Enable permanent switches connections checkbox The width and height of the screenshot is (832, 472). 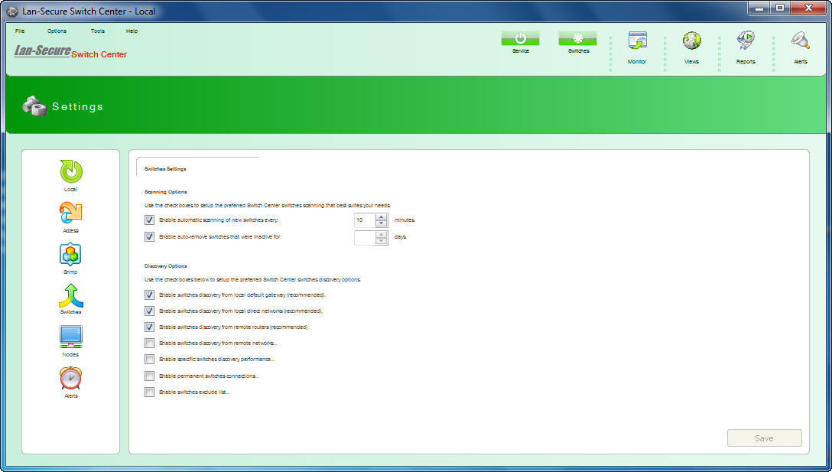point(150,376)
